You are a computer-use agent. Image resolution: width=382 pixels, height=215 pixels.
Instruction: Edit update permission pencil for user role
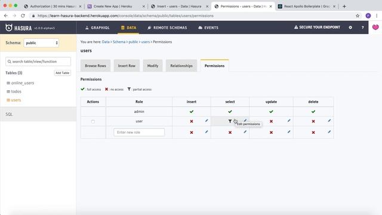[x=289, y=121]
